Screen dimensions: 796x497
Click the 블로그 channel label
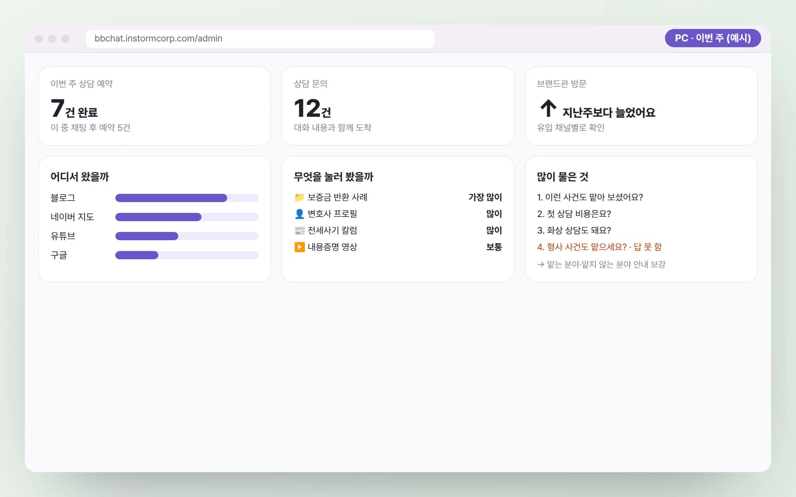pos(63,198)
